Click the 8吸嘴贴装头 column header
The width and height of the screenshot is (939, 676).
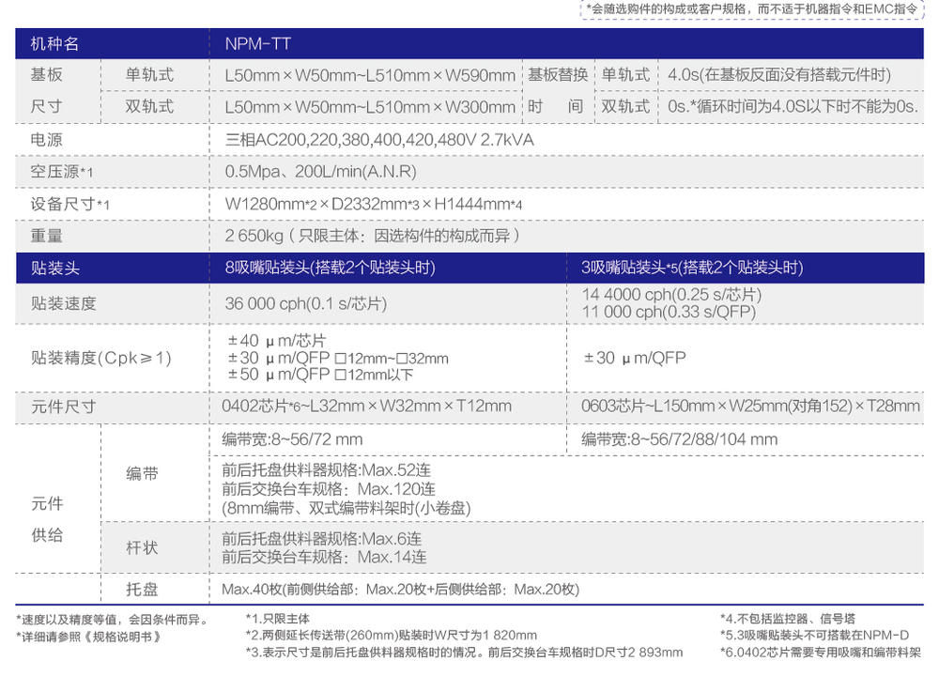click(x=330, y=269)
